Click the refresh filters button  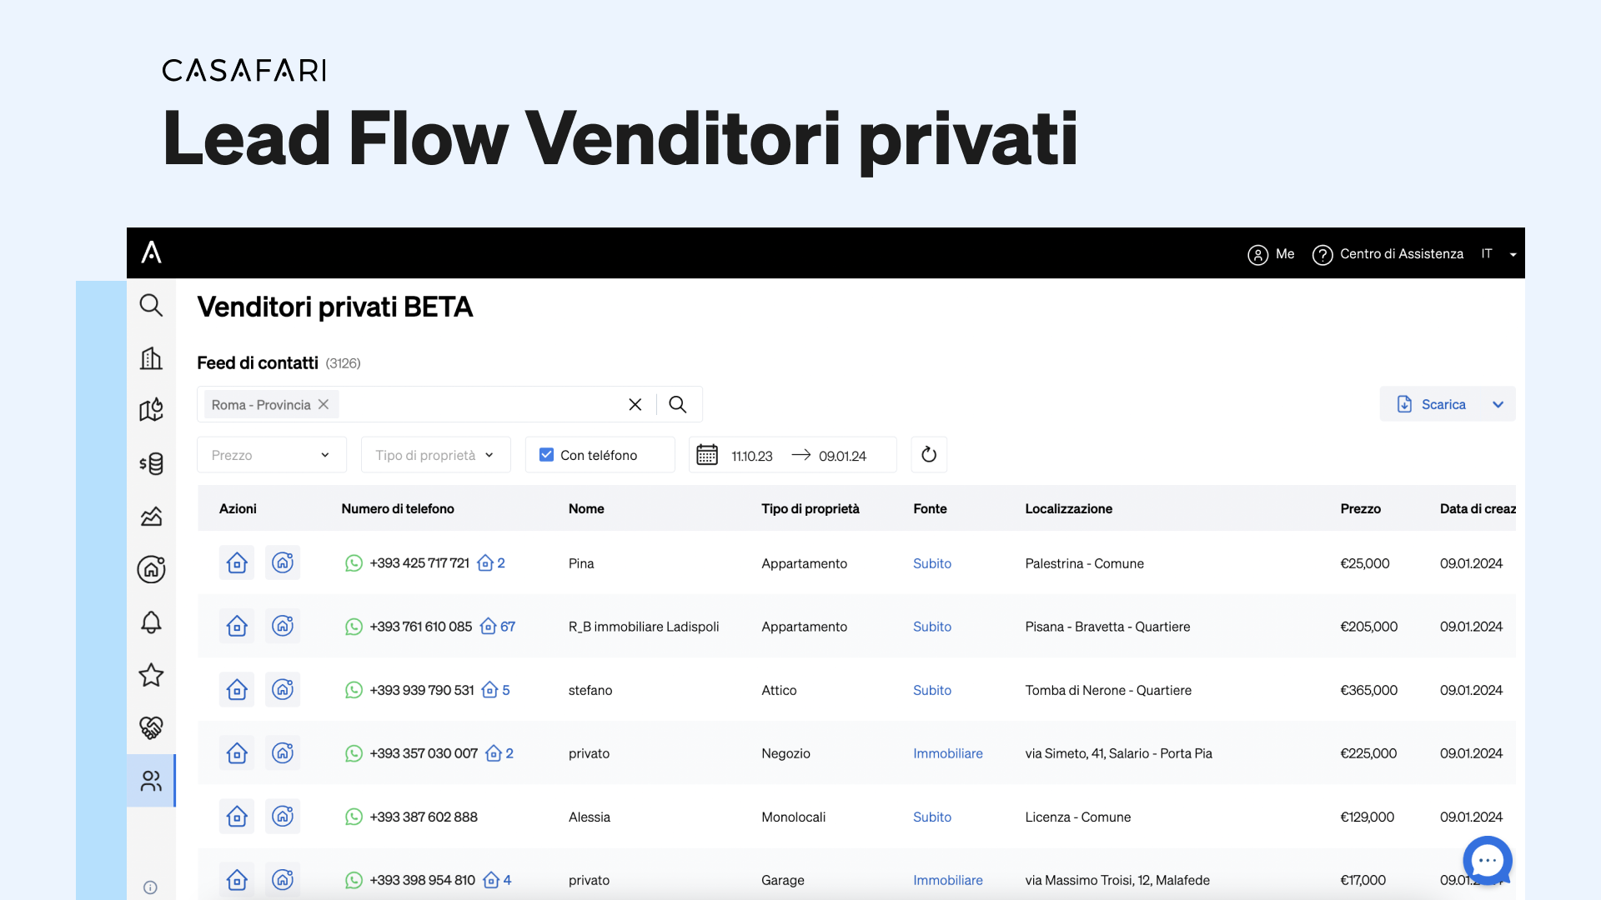(x=929, y=455)
